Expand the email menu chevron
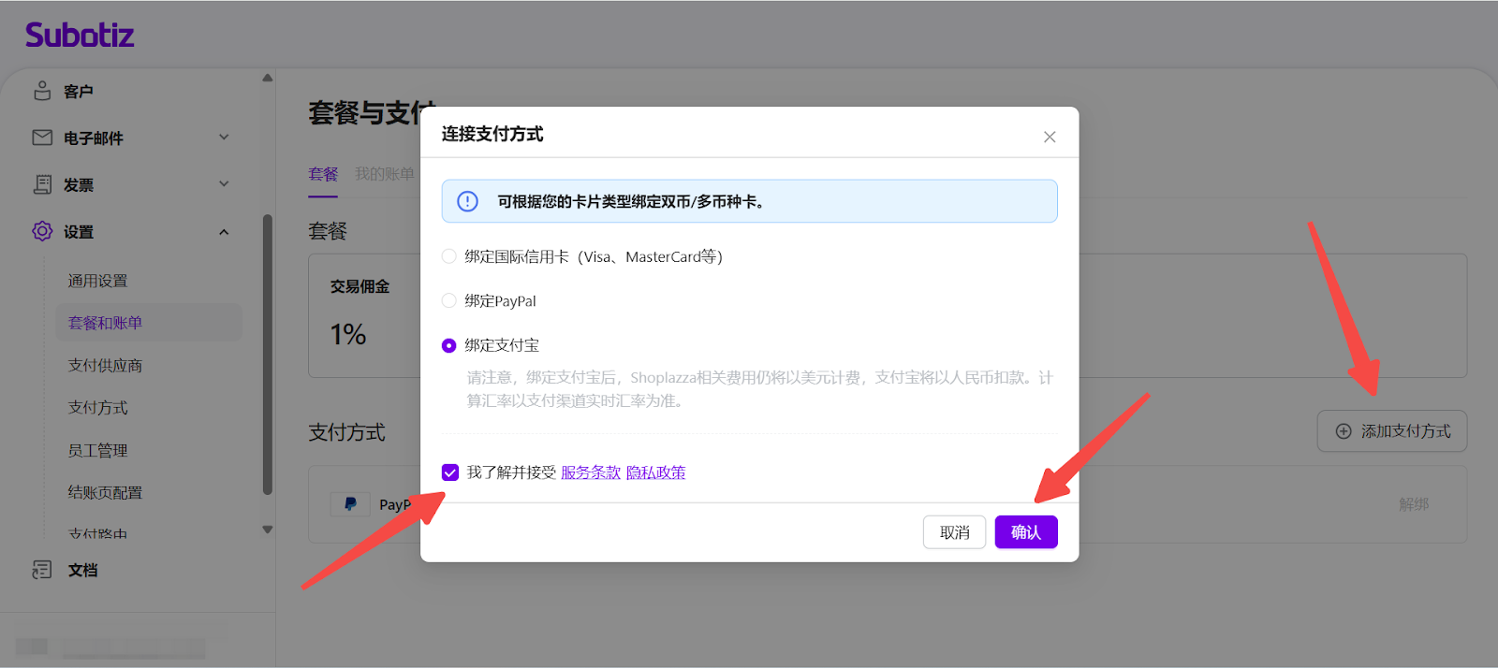1498x668 pixels. coord(224,138)
